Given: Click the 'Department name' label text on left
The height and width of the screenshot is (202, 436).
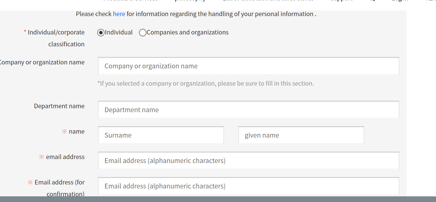Looking at the screenshot, I should [x=59, y=106].
